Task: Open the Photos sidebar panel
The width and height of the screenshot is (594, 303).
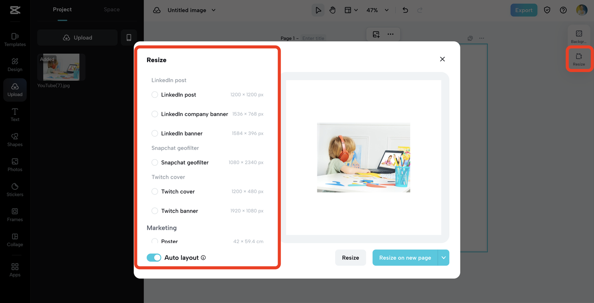Action: (15, 165)
